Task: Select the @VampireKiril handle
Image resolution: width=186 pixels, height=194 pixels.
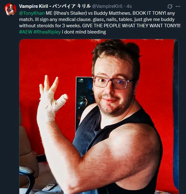Action: point(107,6)
